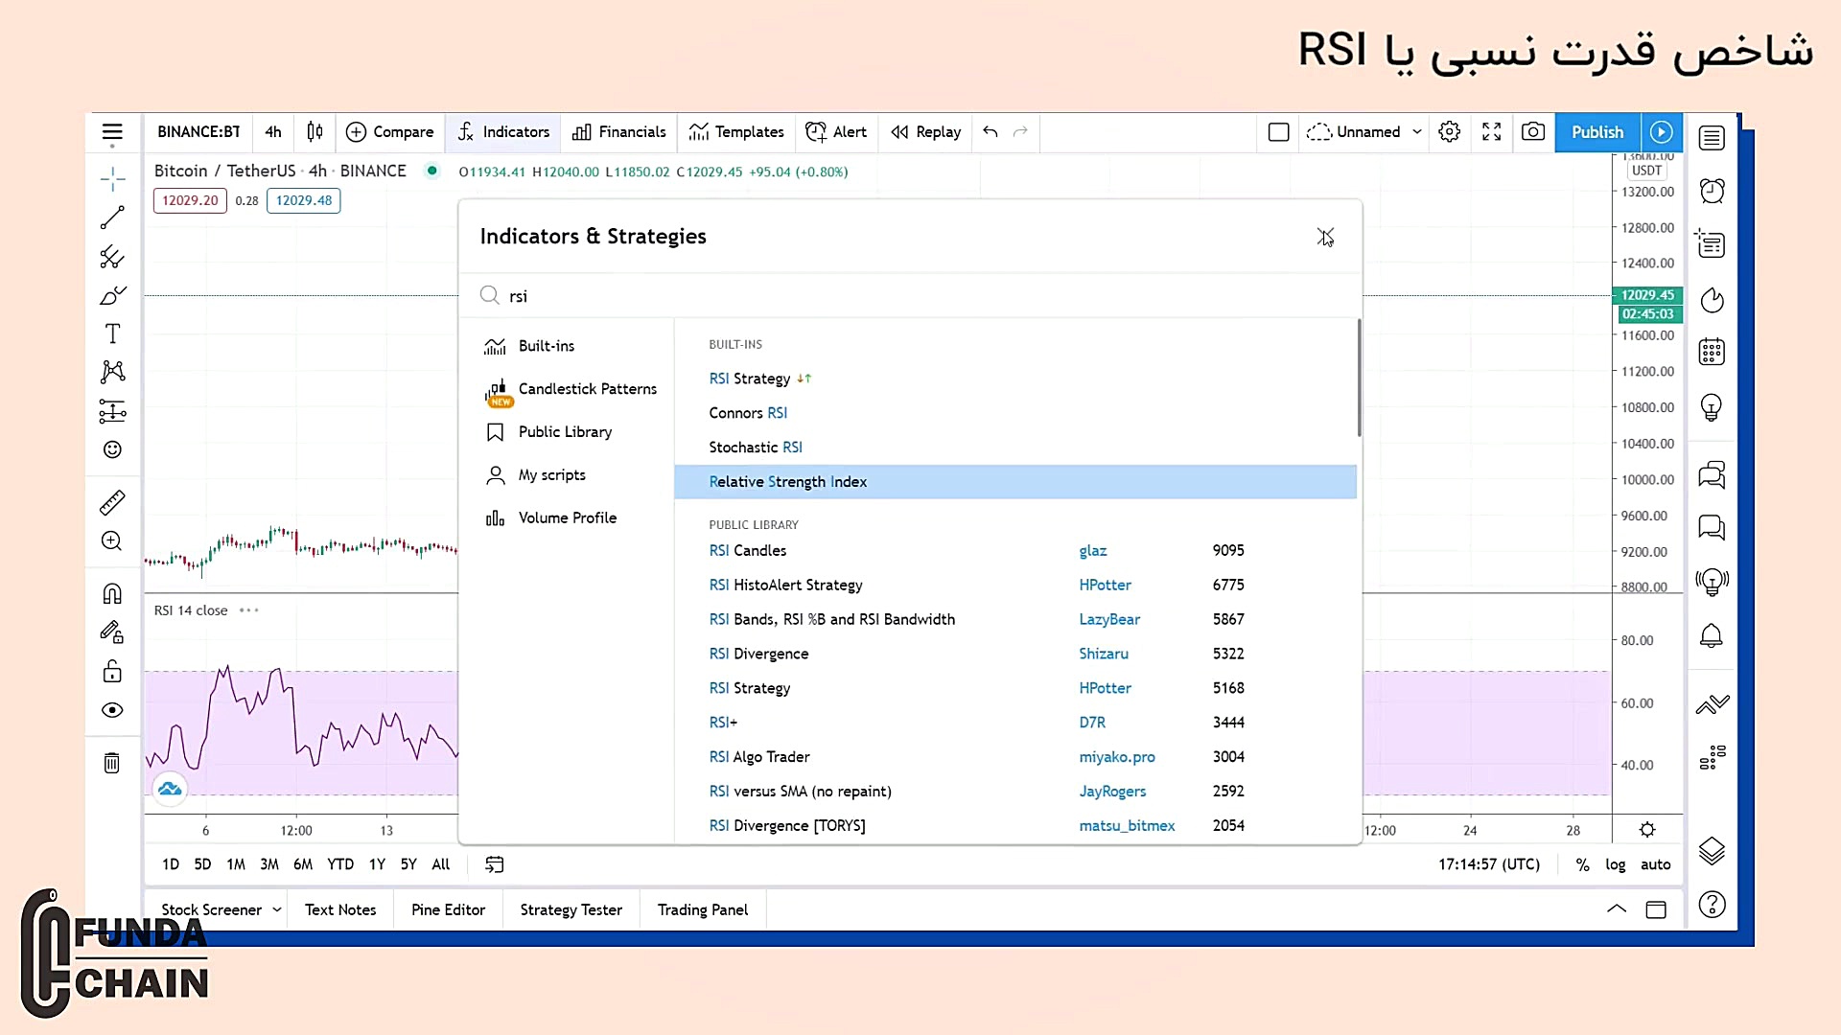Select the trend line drawing tool
The image size is (1841, 1035).
112,218
